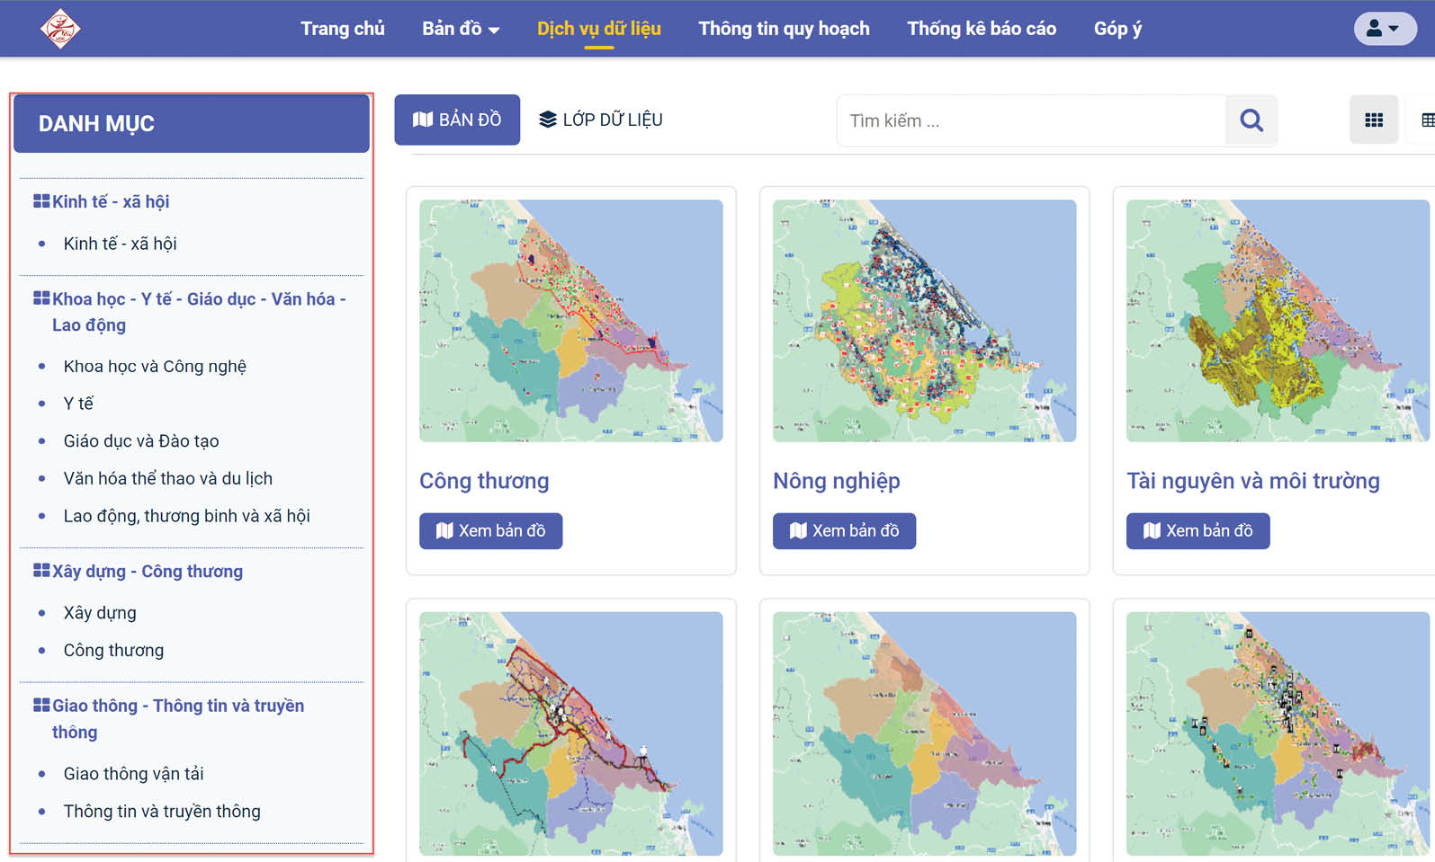Select the BẢN ĐỒ tab

coord(457,120)
